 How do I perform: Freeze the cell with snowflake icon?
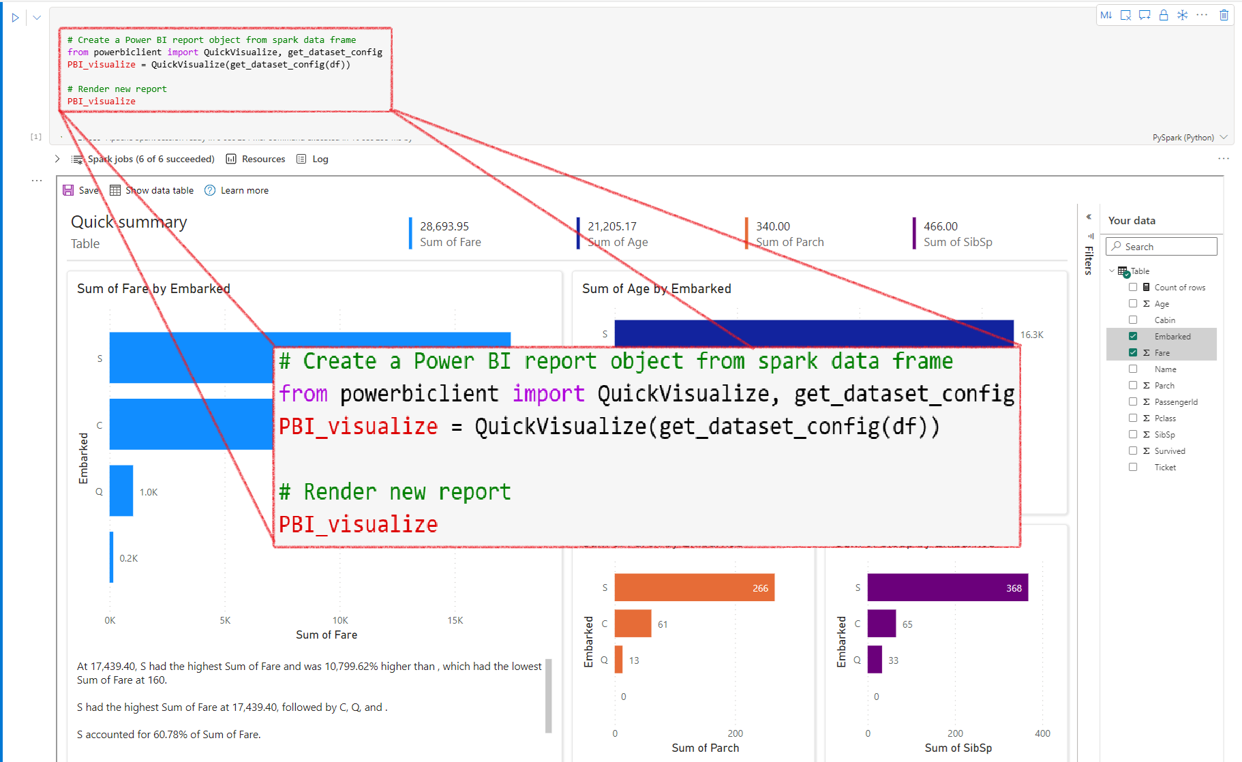click(1183, 15)
